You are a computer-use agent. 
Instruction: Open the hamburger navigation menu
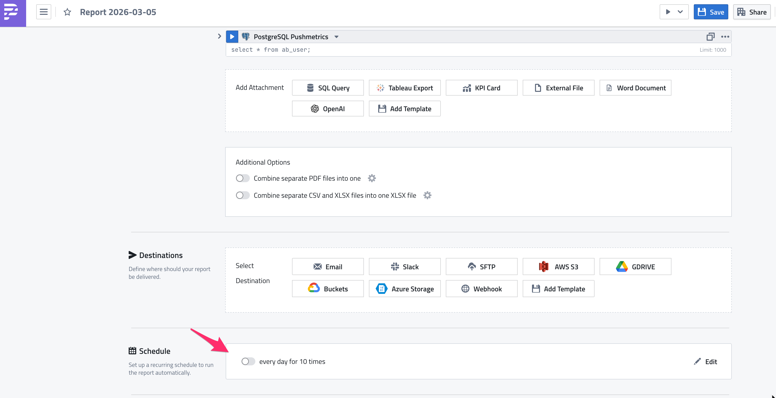click(x=43, y=12)
